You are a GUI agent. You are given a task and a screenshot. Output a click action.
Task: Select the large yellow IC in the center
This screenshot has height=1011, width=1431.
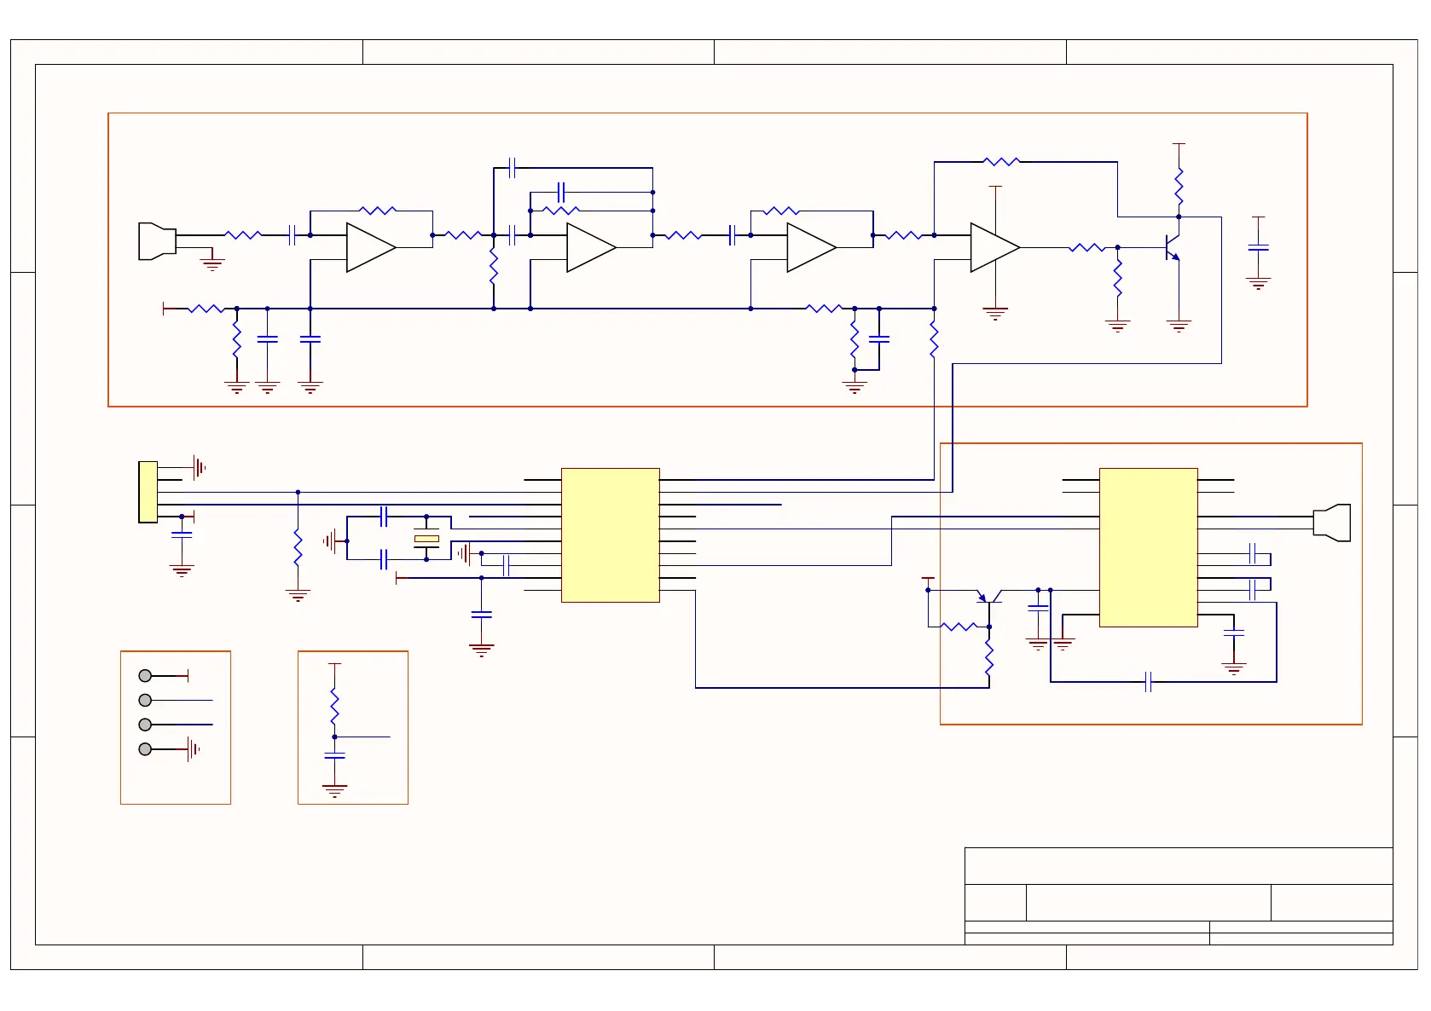click(611, 535)
